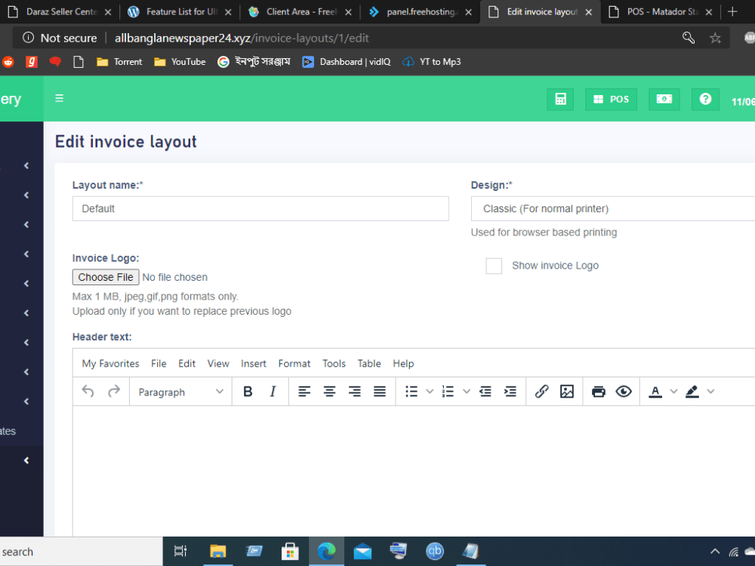Open the POS button in header

tap(611, 99)
